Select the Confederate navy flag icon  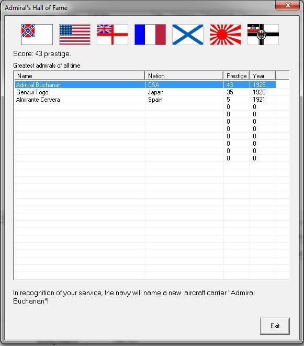click(x=37, y=35)
